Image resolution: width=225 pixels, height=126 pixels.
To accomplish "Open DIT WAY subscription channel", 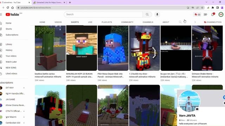I will 9,88.
